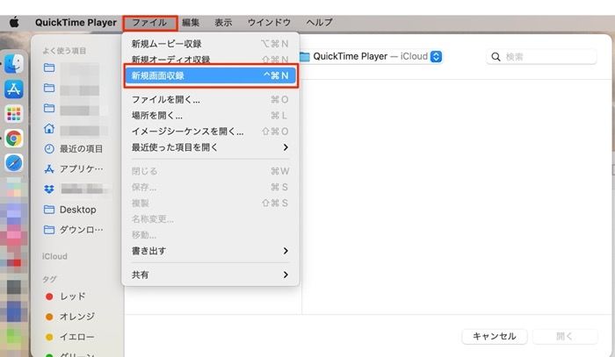Select ダウンロード folder in the sidebar
Screen dimensions: 615x357
(x=73, y=230)
